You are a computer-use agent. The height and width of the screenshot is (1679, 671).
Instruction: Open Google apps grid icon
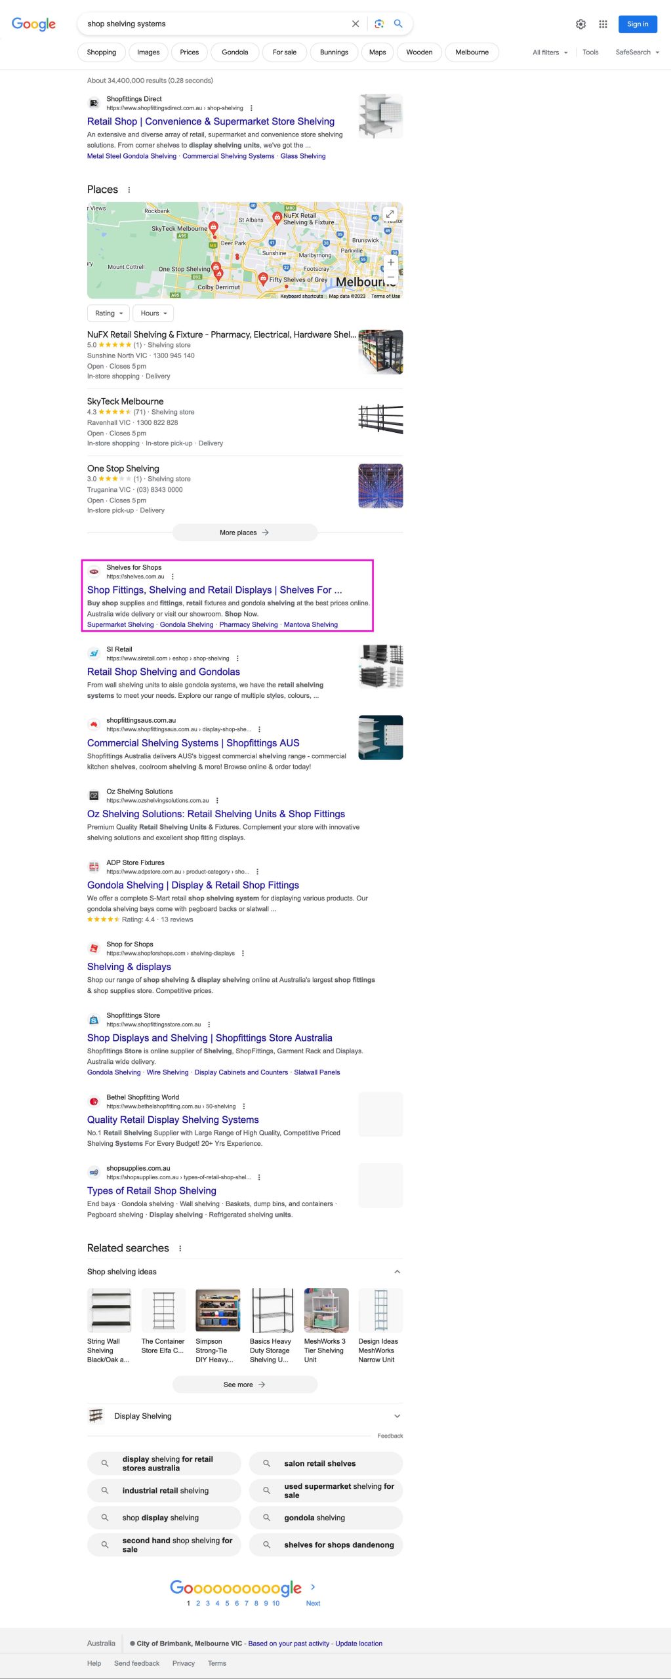click(603, 24)
